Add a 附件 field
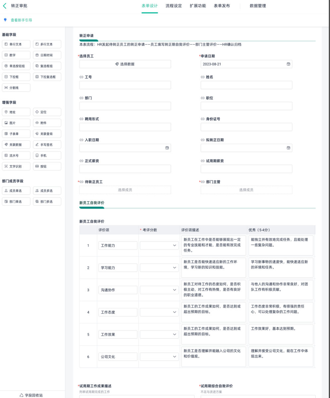 point(47,123)
